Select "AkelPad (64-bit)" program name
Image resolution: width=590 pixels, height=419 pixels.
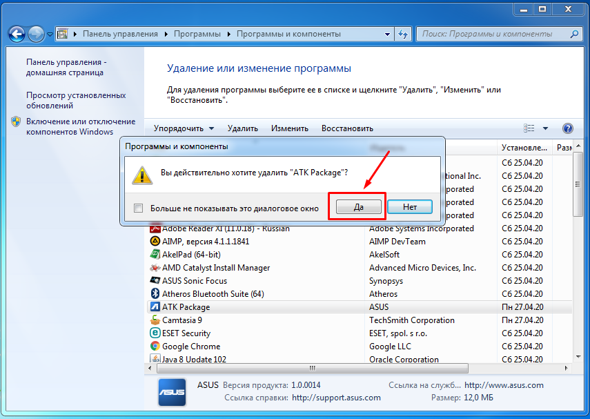191,255
